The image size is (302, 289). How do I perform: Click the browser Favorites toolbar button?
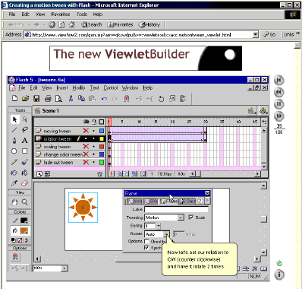coord(120,24)
